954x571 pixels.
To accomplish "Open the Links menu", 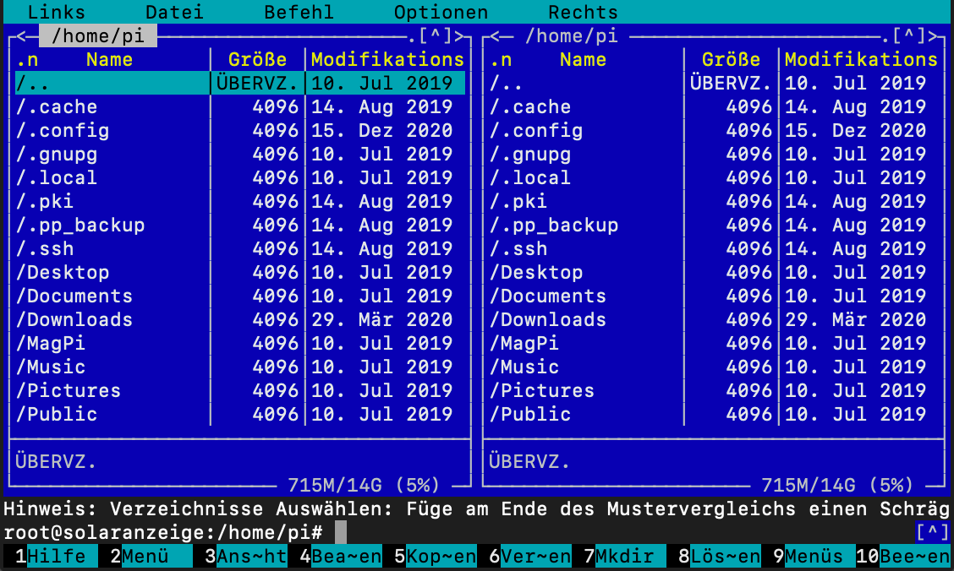I will click(x=57, y=13).
